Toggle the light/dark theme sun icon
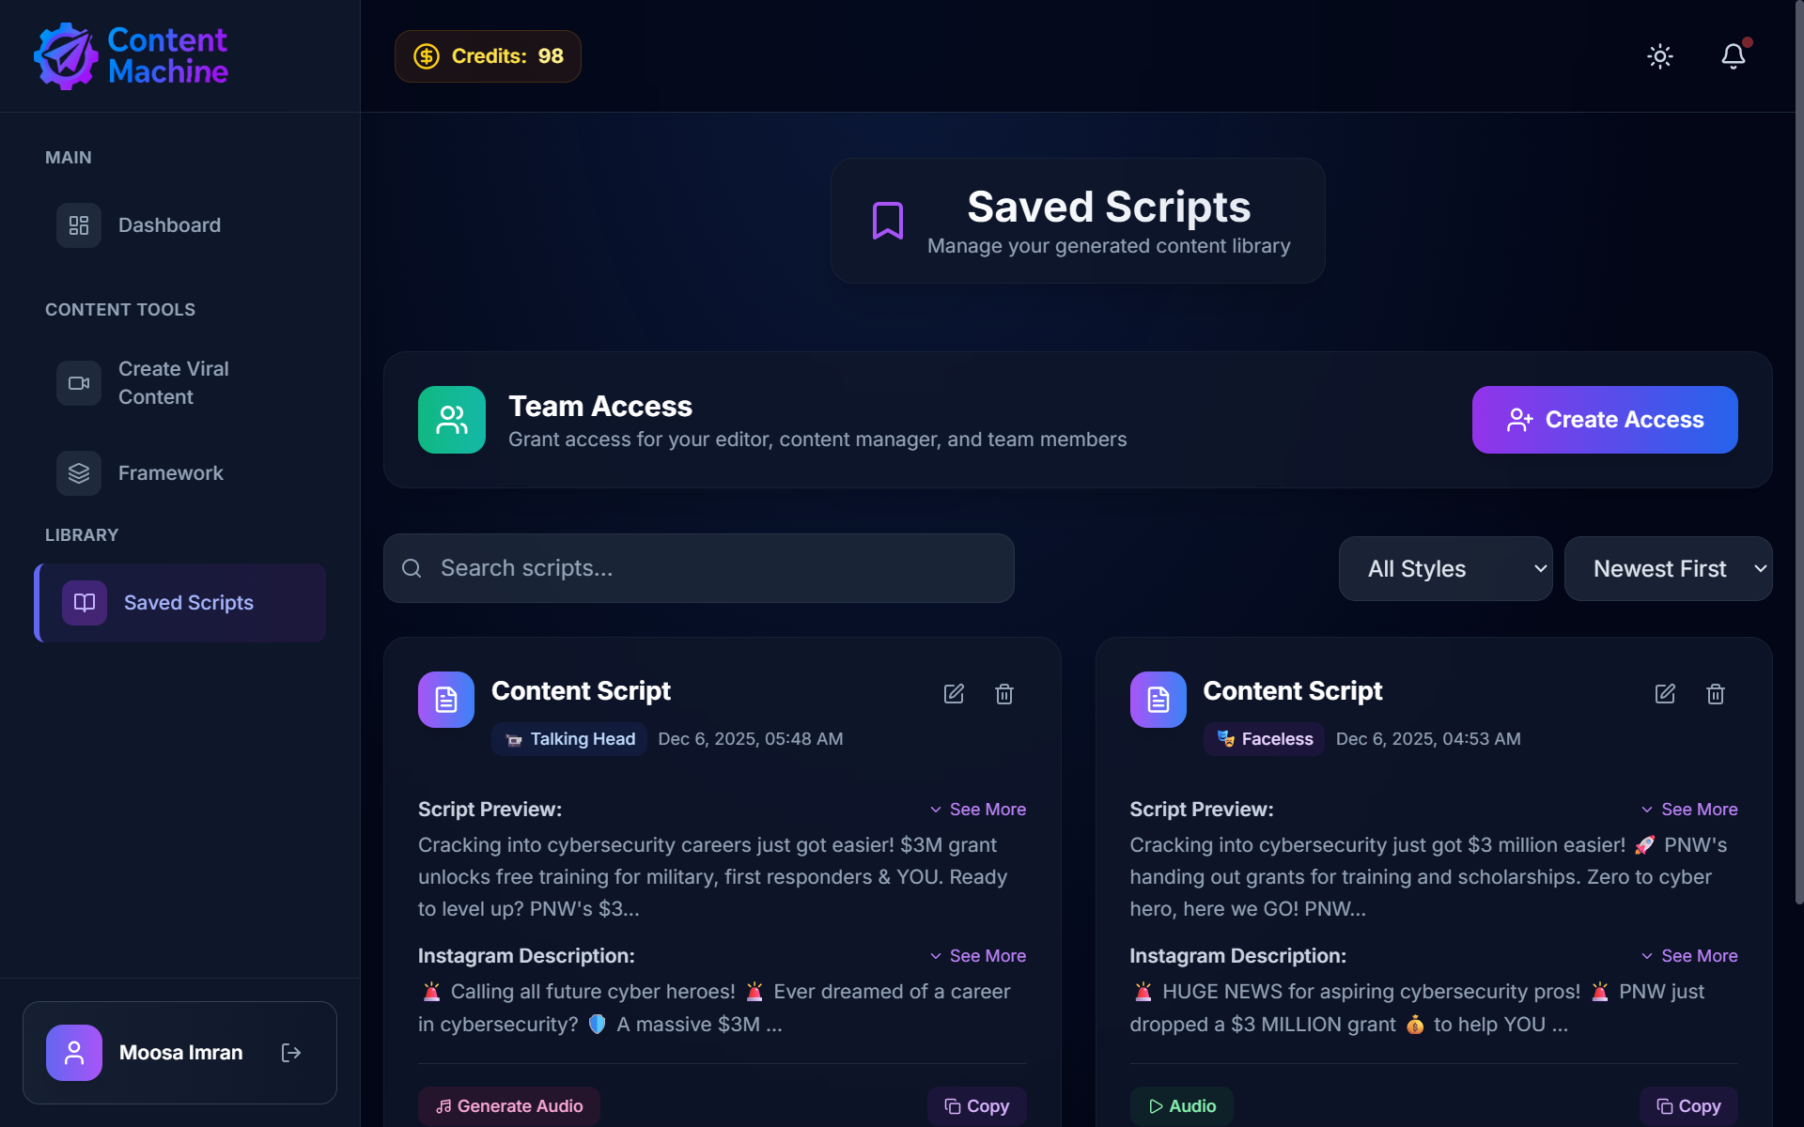The image size is (1804, 1127). click(x=1660, y=56)
